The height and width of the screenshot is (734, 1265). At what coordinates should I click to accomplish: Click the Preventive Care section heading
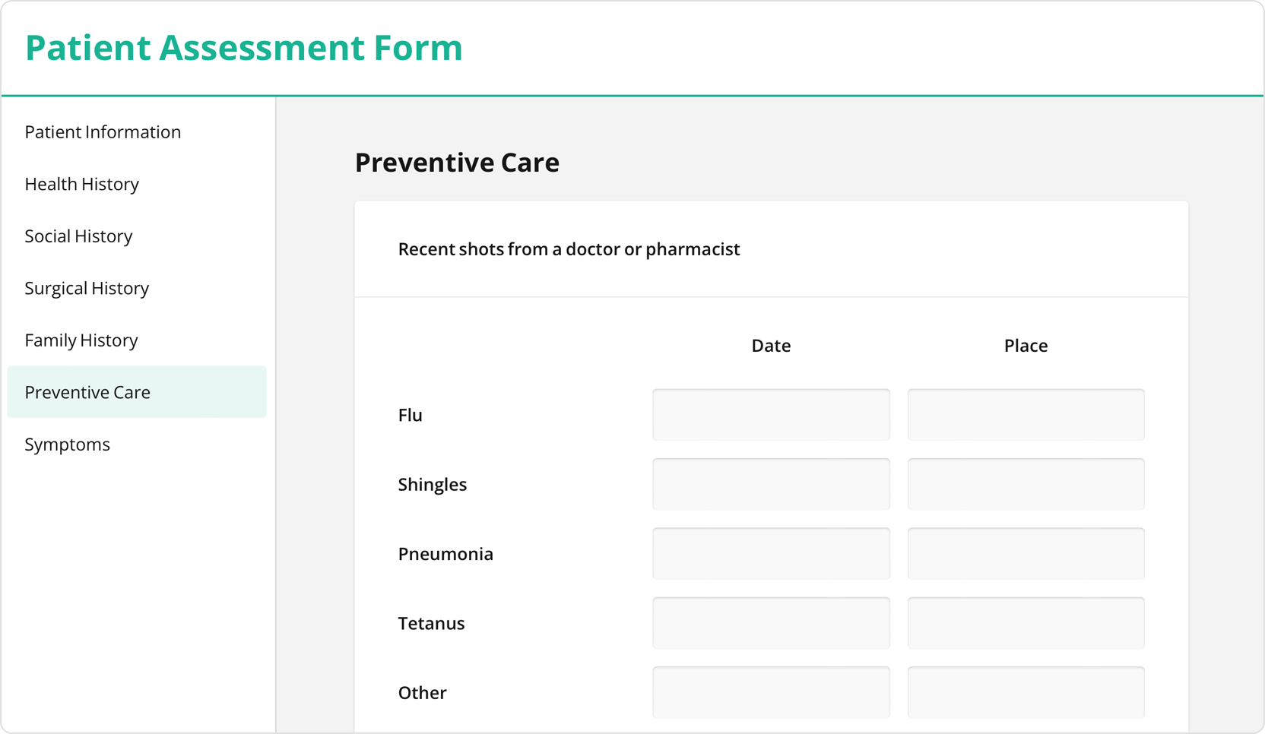[x=456, y=162]
